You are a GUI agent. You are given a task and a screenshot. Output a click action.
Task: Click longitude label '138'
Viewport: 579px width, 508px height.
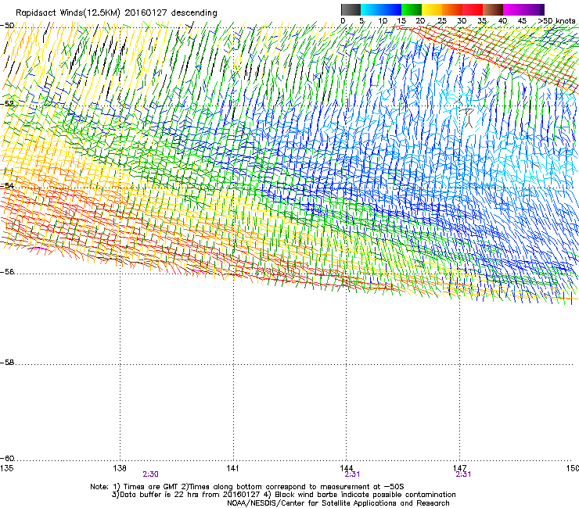click(120, 468)
